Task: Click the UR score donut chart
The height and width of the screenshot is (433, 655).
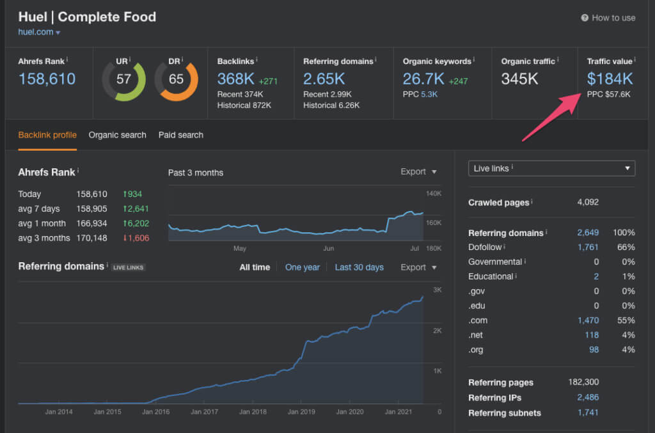Action: pyautogui.click(x=123, y=79)
